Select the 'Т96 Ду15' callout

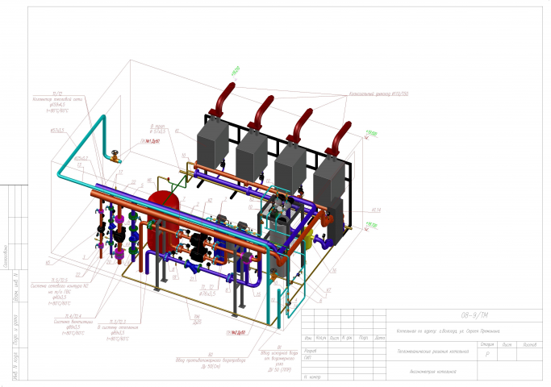tap(197, 319)
